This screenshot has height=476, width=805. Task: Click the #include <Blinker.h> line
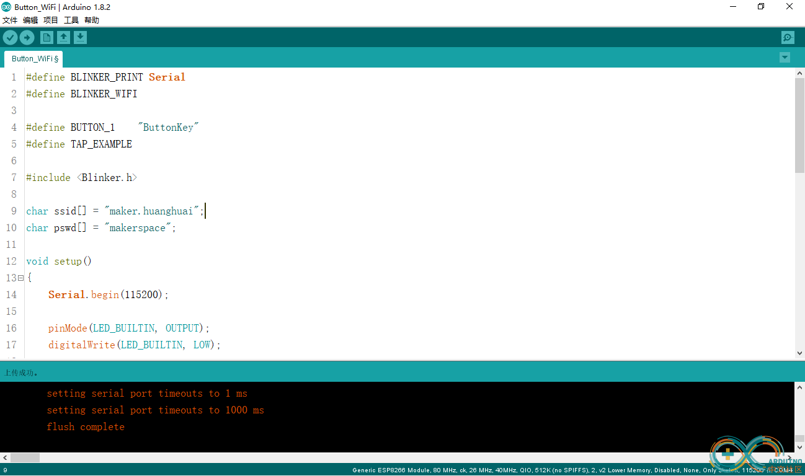click(81, 178)
